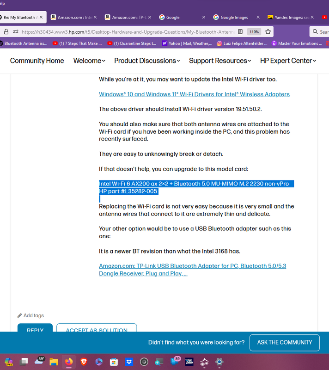This screenshot has height=370, width=329.
Task: Open round speaker app in taskbar
Action: (x=144, y=362)
